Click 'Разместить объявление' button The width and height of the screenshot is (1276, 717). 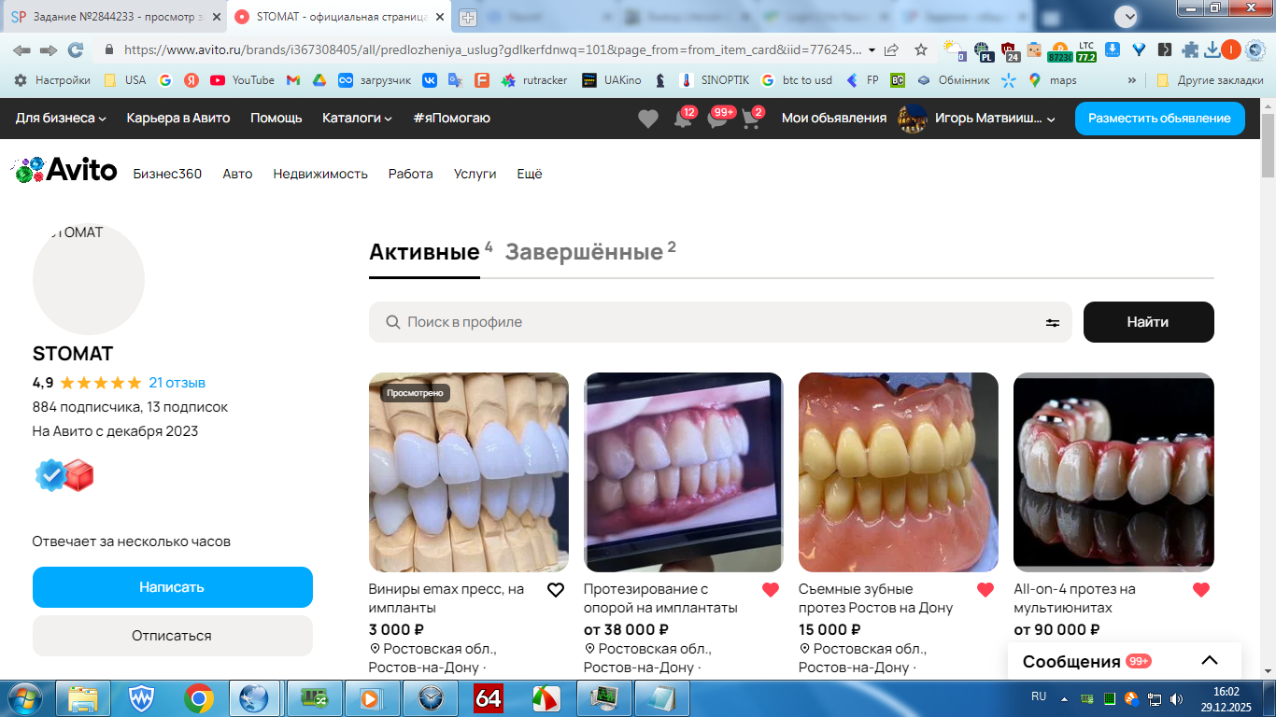click(1159, 119)
